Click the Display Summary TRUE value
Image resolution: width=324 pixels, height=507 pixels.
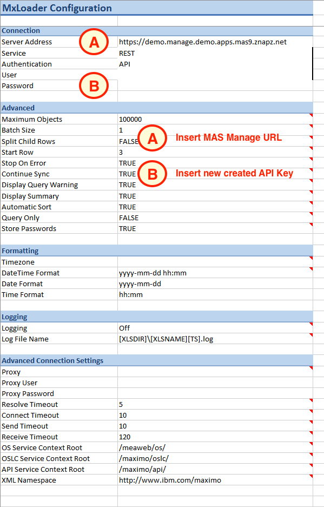tap(215, 196)
